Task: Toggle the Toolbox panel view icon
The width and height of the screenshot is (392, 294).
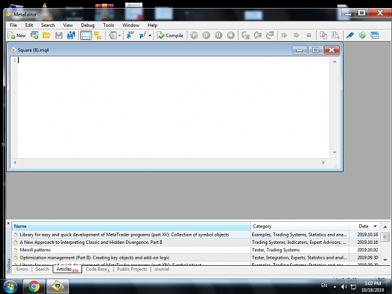Action: 86,36
